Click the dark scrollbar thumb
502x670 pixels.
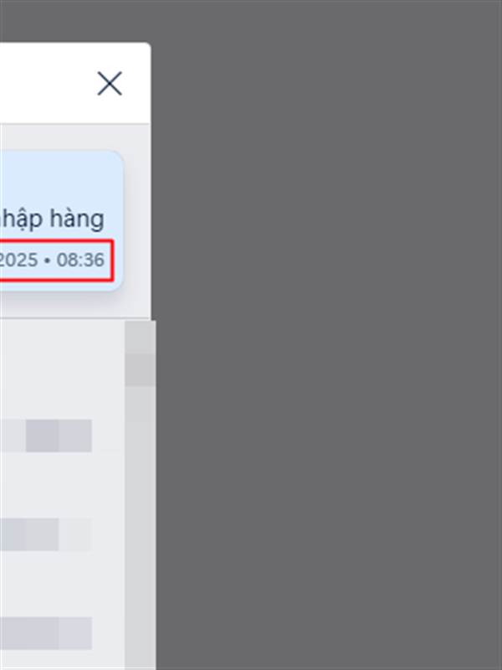coord(141,370)
